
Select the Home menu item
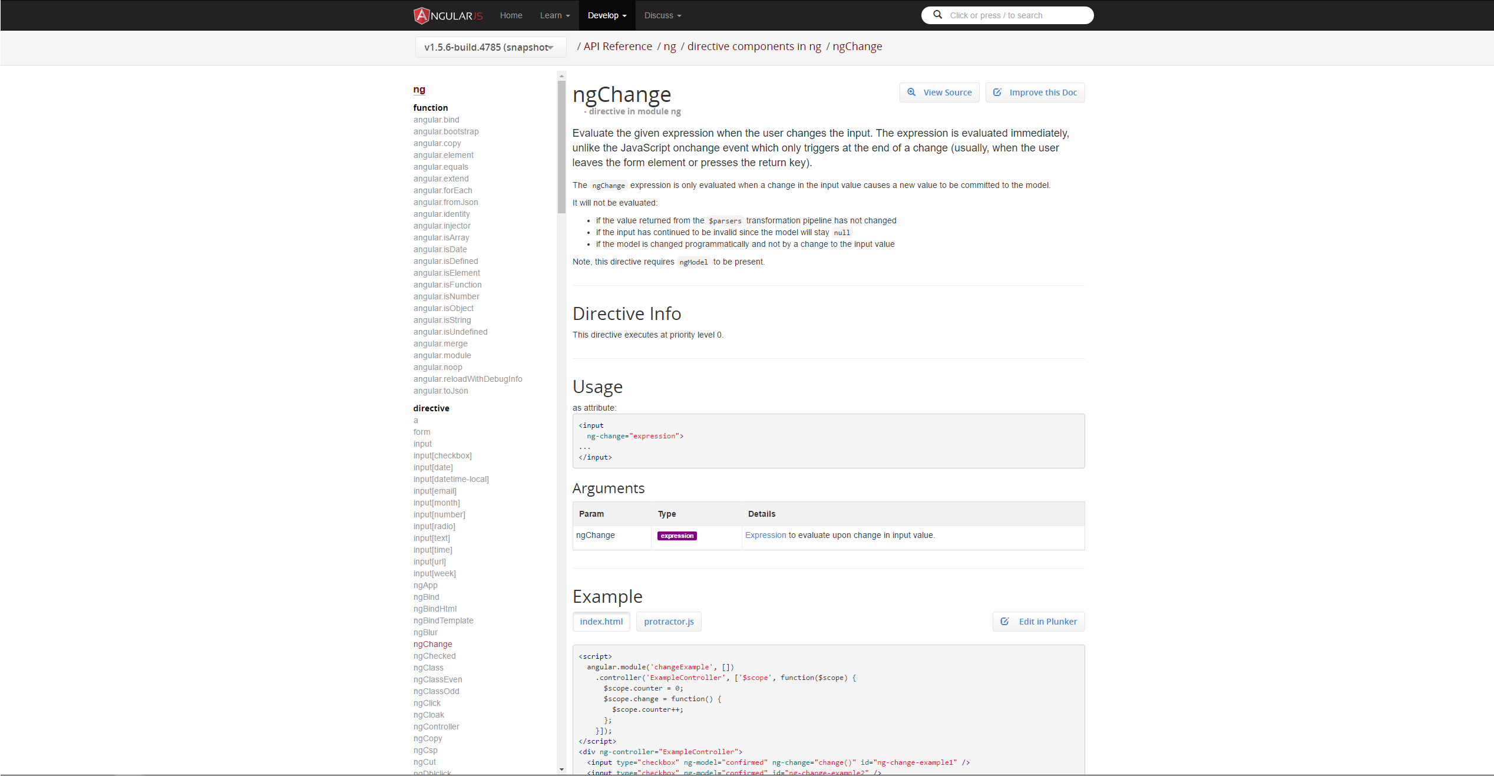[x=511, y=15]
